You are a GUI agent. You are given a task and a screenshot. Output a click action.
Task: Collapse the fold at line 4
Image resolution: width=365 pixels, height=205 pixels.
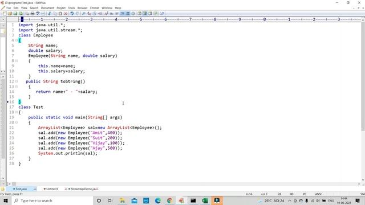pyautogui.click(x=17, y=40)
